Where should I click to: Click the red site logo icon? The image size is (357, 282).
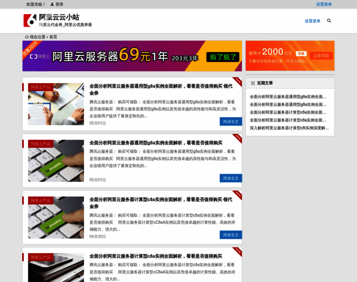(30, 21)
